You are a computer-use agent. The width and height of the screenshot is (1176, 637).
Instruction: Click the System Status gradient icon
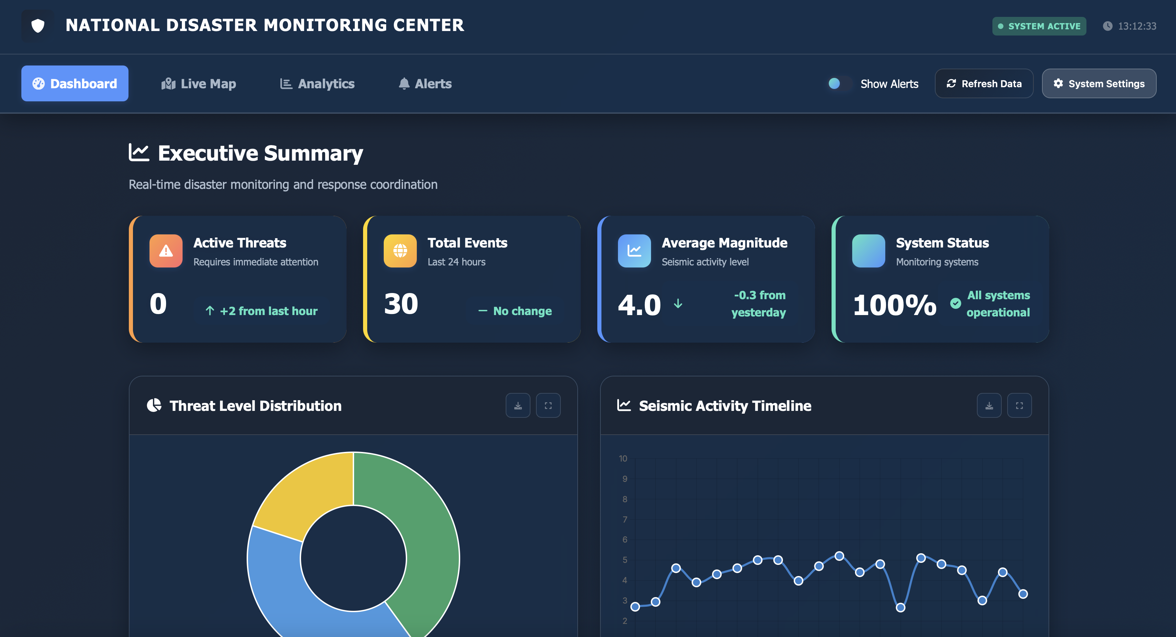[868, 251]
